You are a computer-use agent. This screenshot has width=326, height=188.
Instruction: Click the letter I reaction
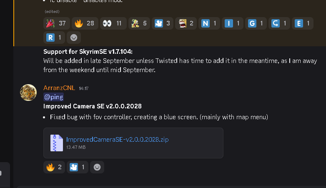click(233, 23)
